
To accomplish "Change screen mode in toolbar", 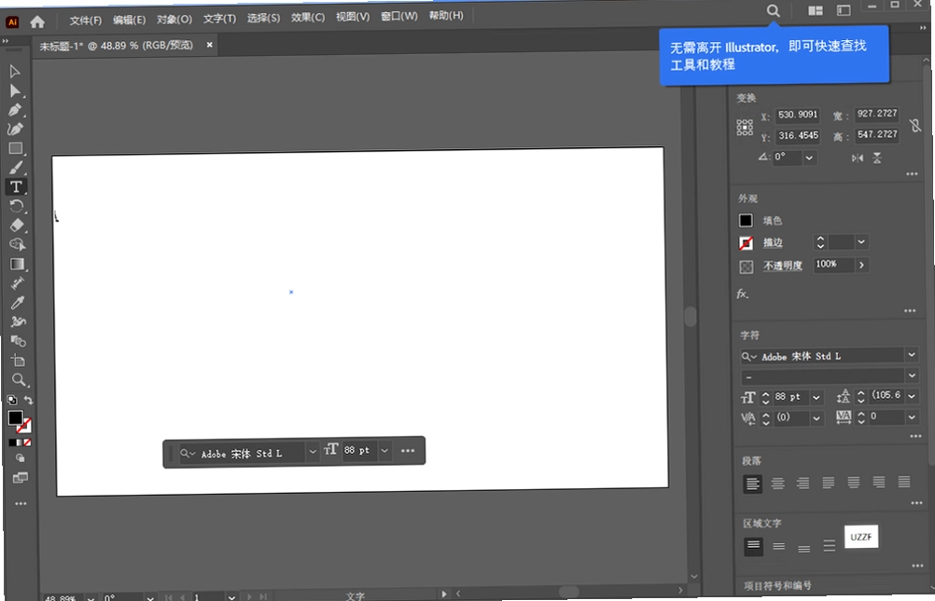I will click(x=21, y=478).
